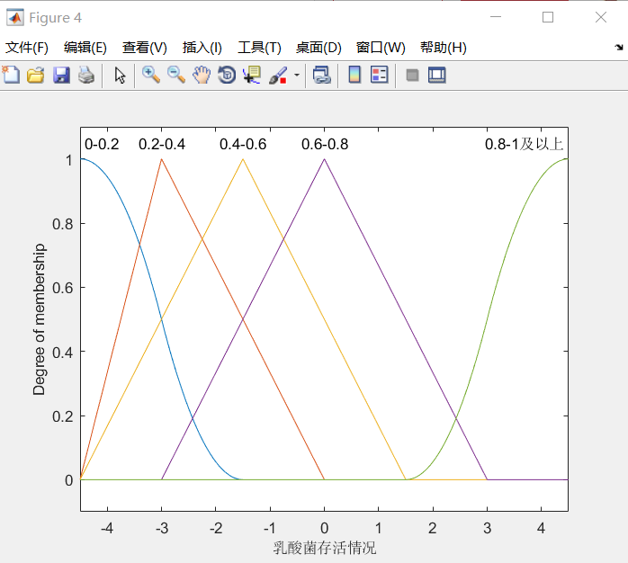Print the figure using printer icon

(x=86, y=75)
